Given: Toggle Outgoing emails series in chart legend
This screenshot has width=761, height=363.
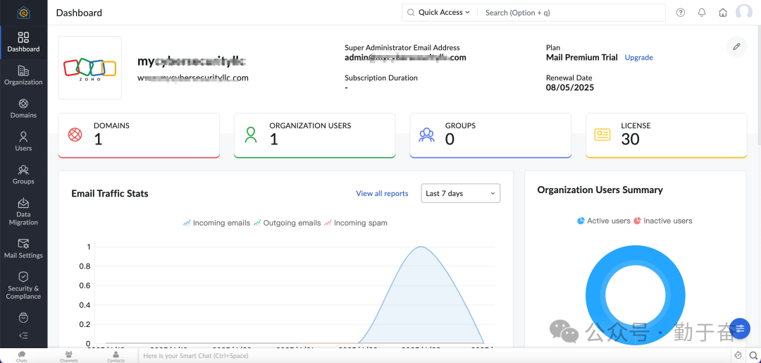Looking at the screenshot, I should [x=287, y=223].
